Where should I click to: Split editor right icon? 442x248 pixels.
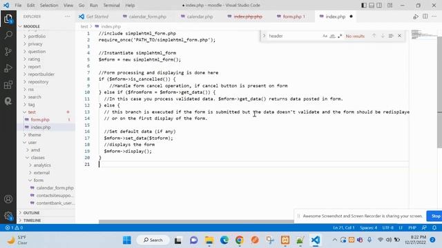pyautogui.click(x=425, y=17)
